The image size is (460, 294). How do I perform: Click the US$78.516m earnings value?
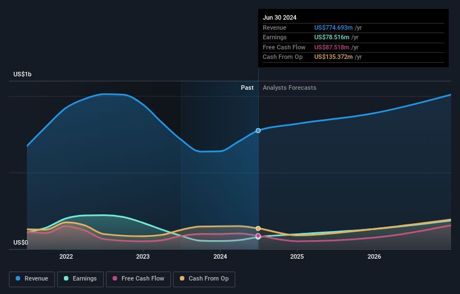pos(332,37)
